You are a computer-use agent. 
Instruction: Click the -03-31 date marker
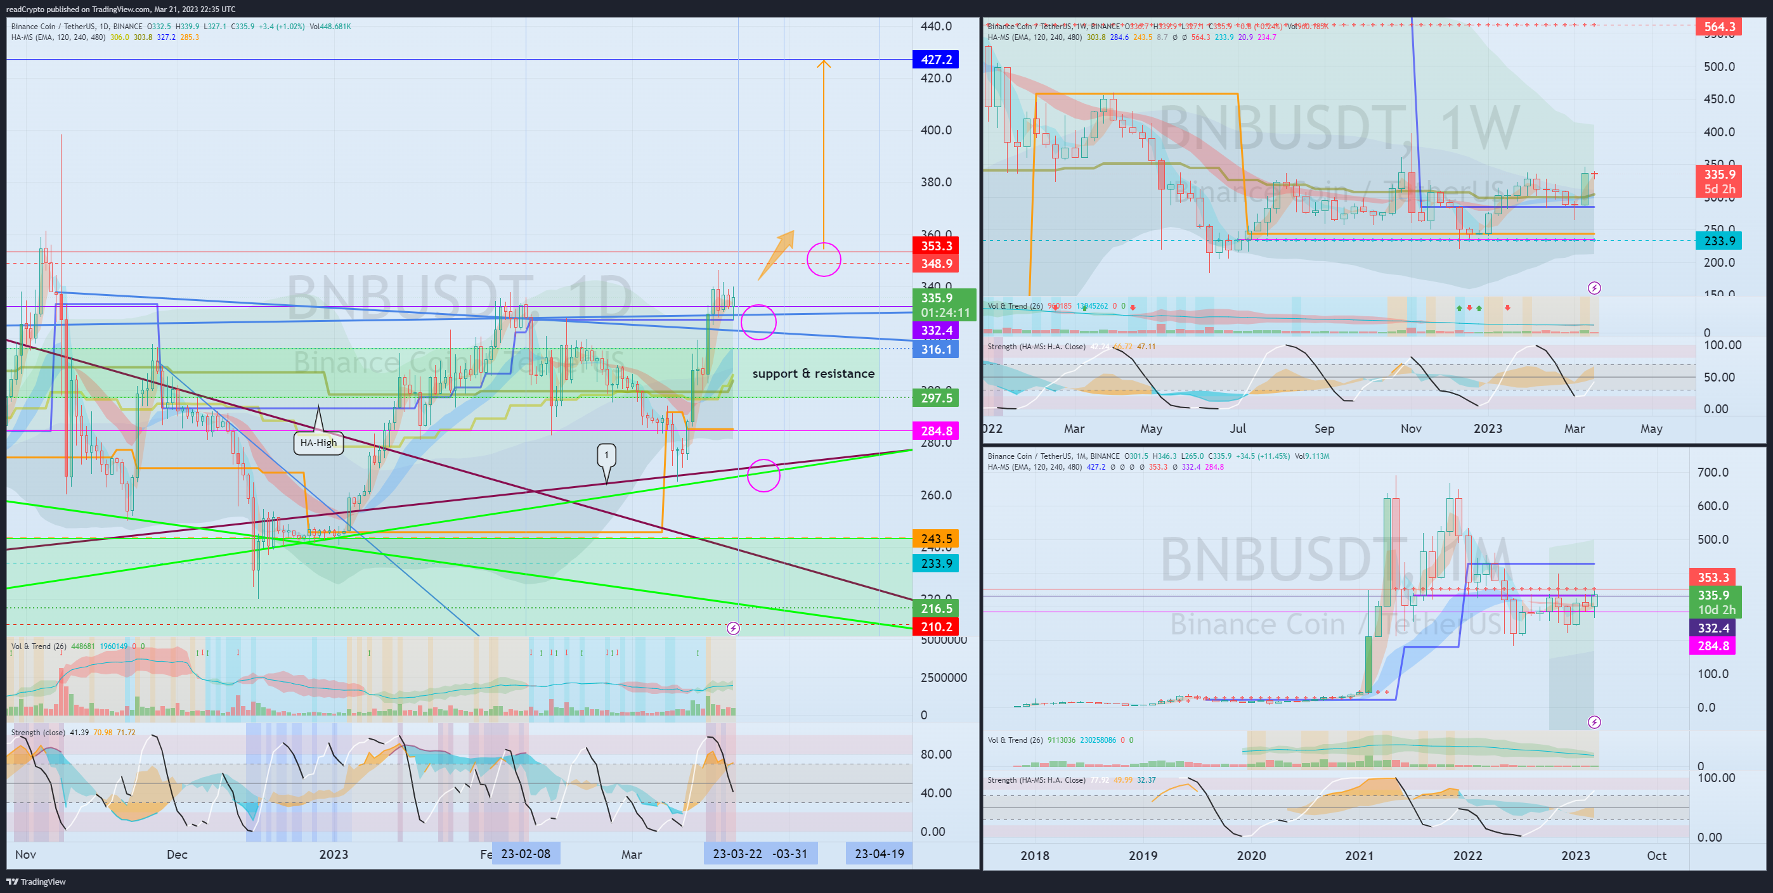790,854
